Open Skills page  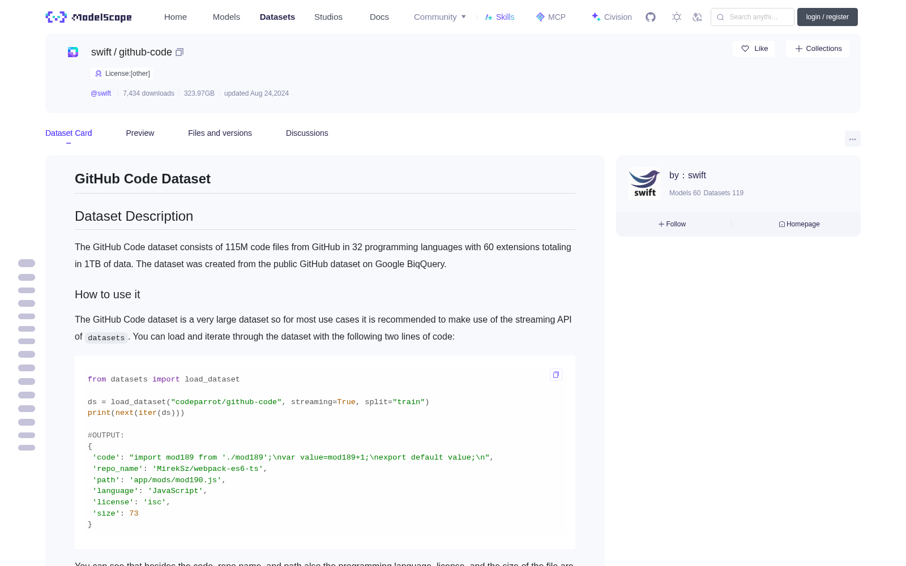click(x=499, y=17)
